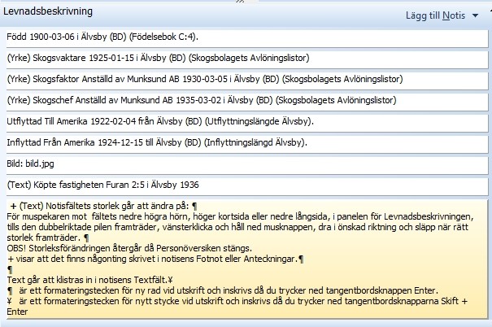Click line '+ visar att det finns någonting'
The image size is (492, 327).
(155, 259)
